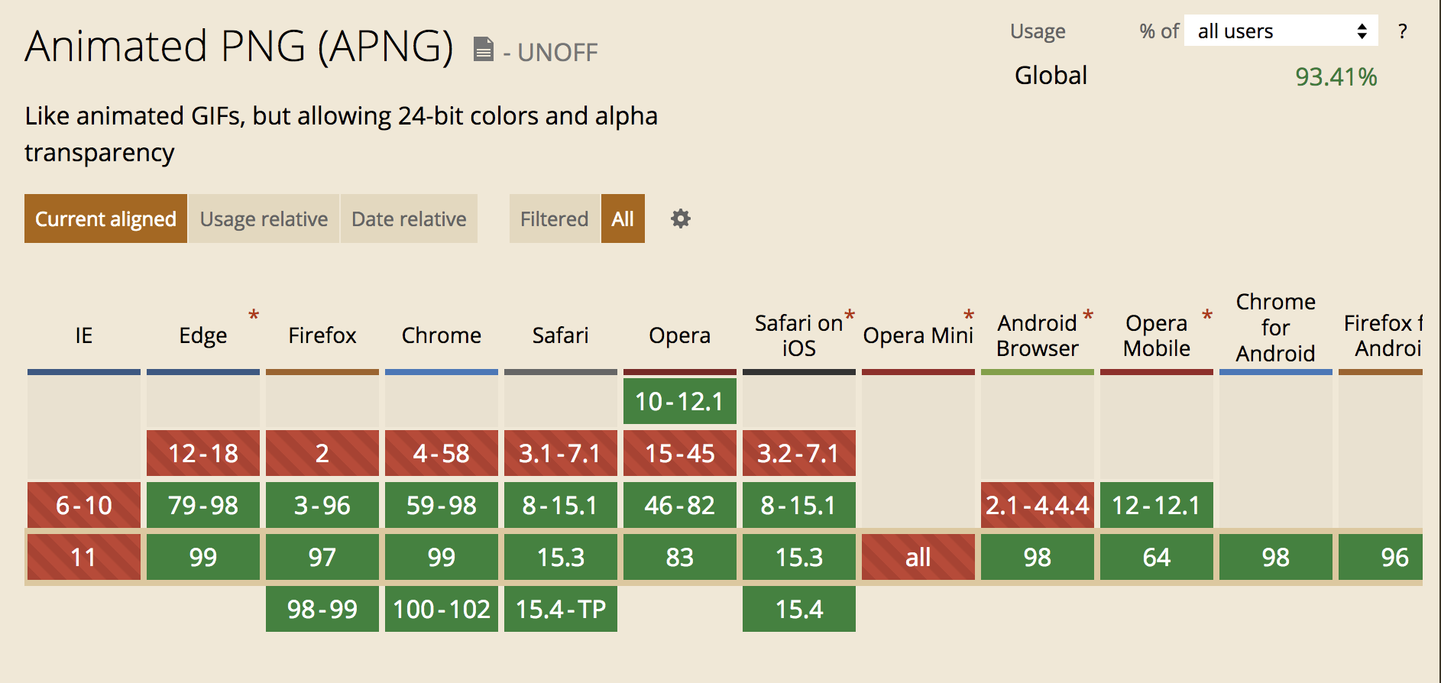Screen dimensions: 1441x683
Task: Click the Opera Mini all cell
Action: pos(918,557)
